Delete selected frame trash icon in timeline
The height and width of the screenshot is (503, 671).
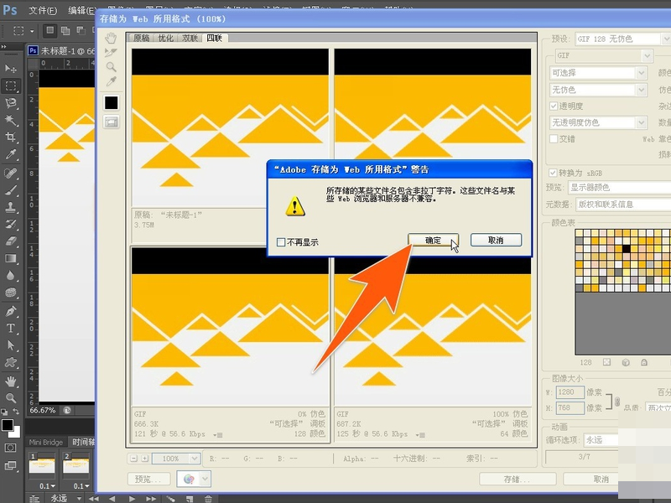coord(208,499)
